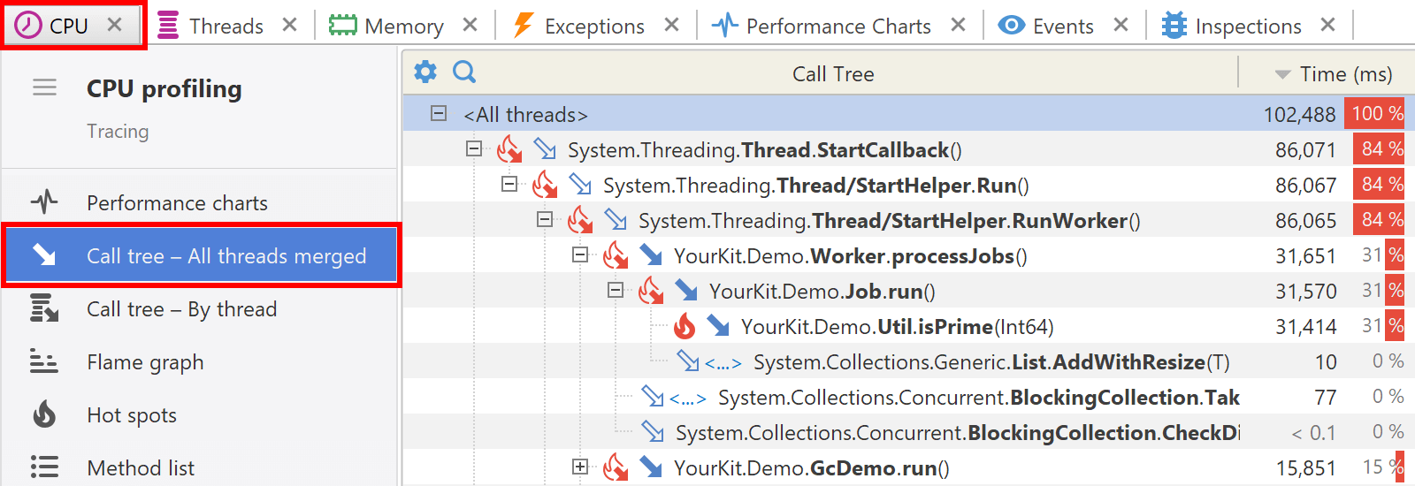
Task: Expand the GcDemo.run() node
Action: pos(580,467)
